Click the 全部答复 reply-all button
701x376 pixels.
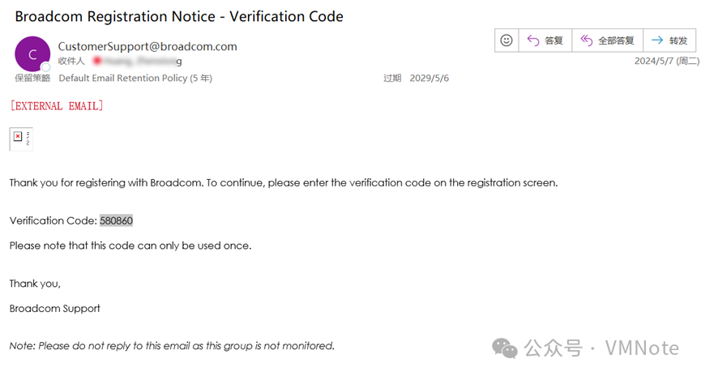coord(609,41)
